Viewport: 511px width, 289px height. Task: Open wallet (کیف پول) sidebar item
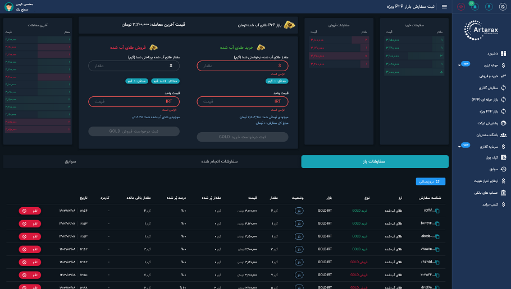[496, 157]
